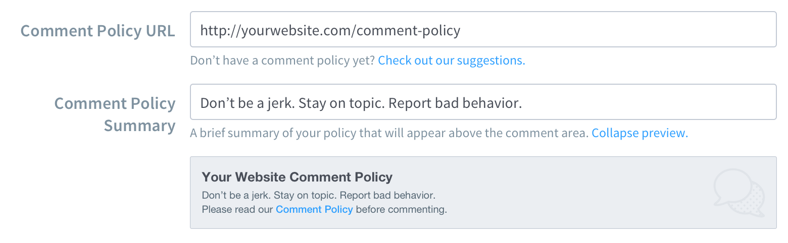Click 'Please read our' text in preview

coord(237,209)
